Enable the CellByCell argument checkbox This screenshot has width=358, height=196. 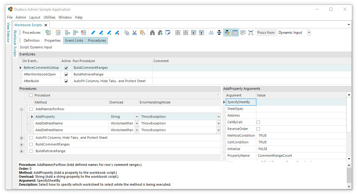click(258, 122)
